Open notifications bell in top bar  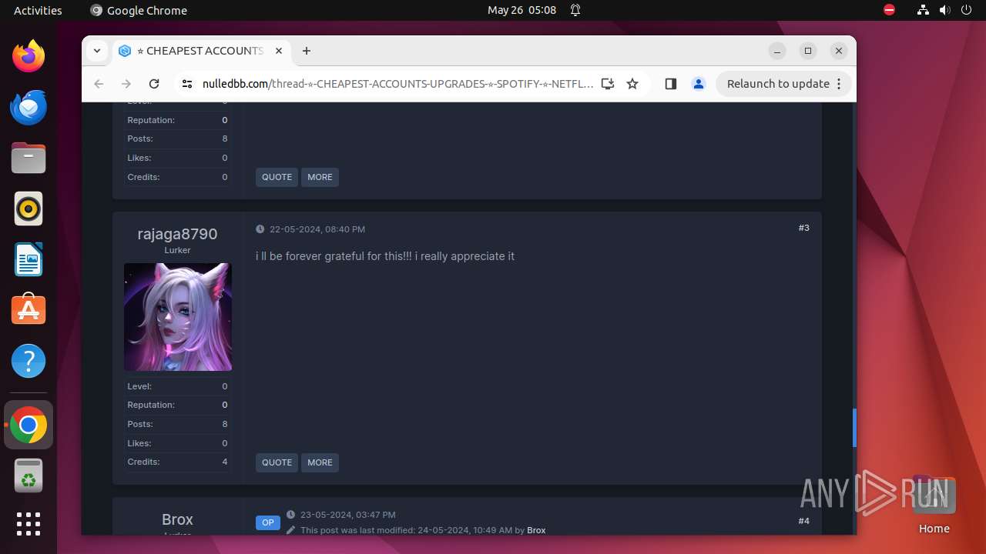point(575,10)
